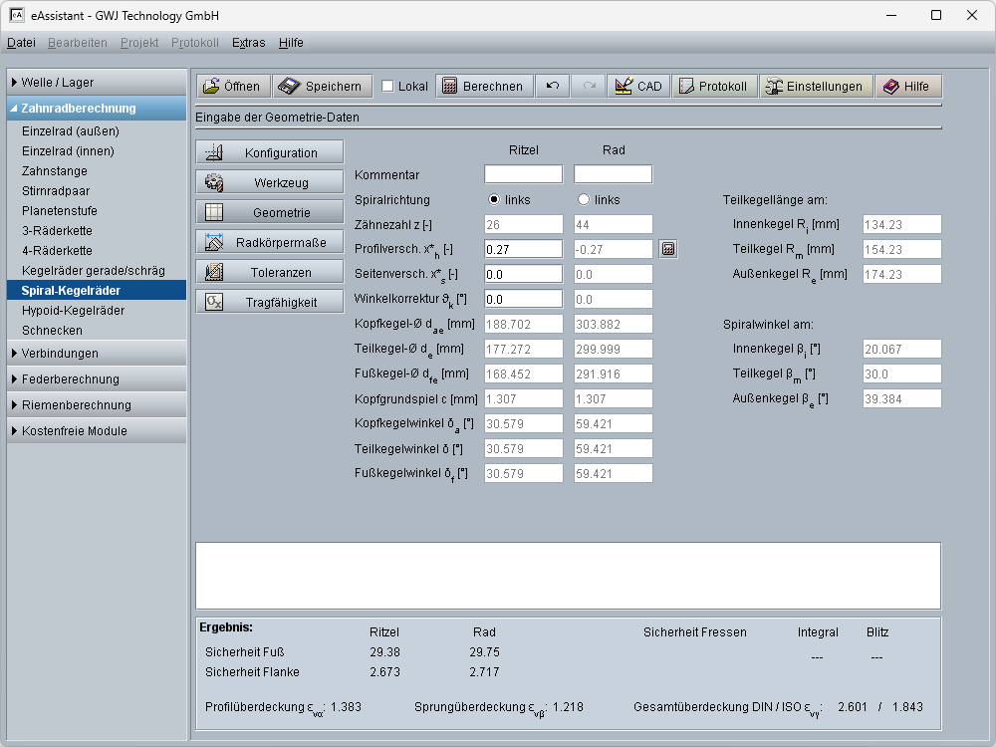Expand the Welle / Lager section
Screen dimensions: 996x747
(x=97, y=83)
